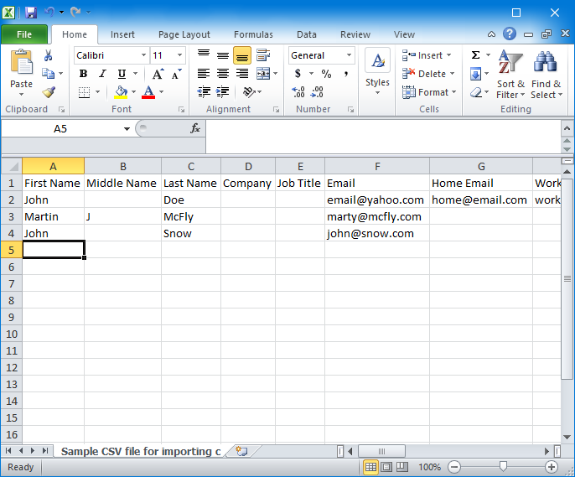Open Find & Select menu
Image resolution: width=575 pixels, height=477 pixels.
pos(546,75)
